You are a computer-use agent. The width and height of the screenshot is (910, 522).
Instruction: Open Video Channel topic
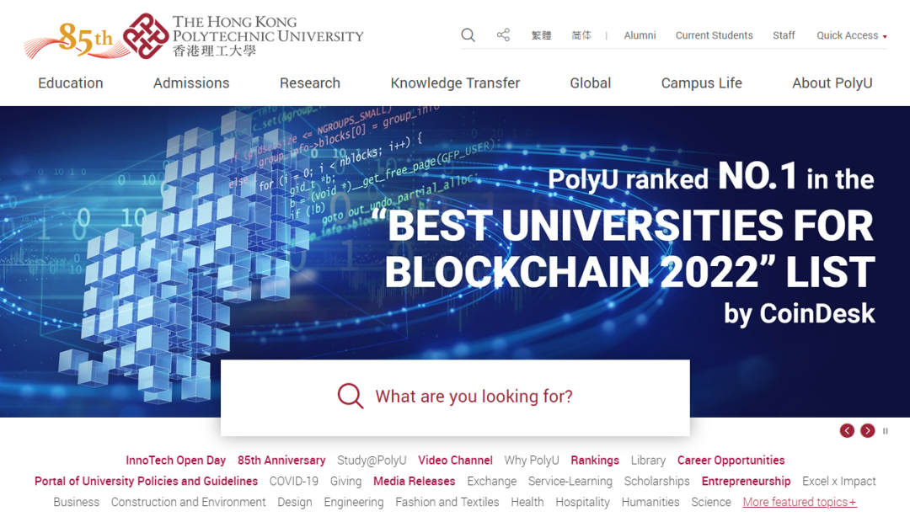click(455, 461)
